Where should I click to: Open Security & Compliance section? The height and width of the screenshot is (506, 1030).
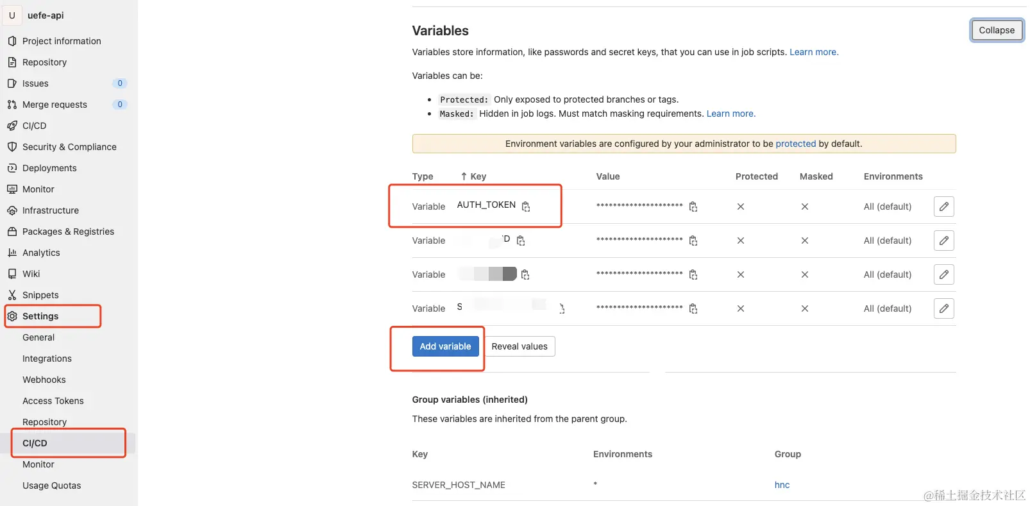click(69, 147)
